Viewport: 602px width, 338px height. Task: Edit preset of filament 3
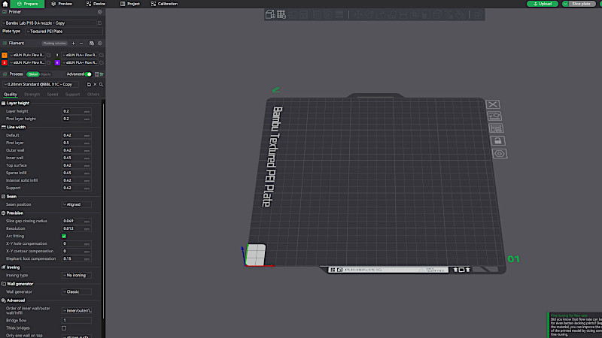[x=49, y=62]
